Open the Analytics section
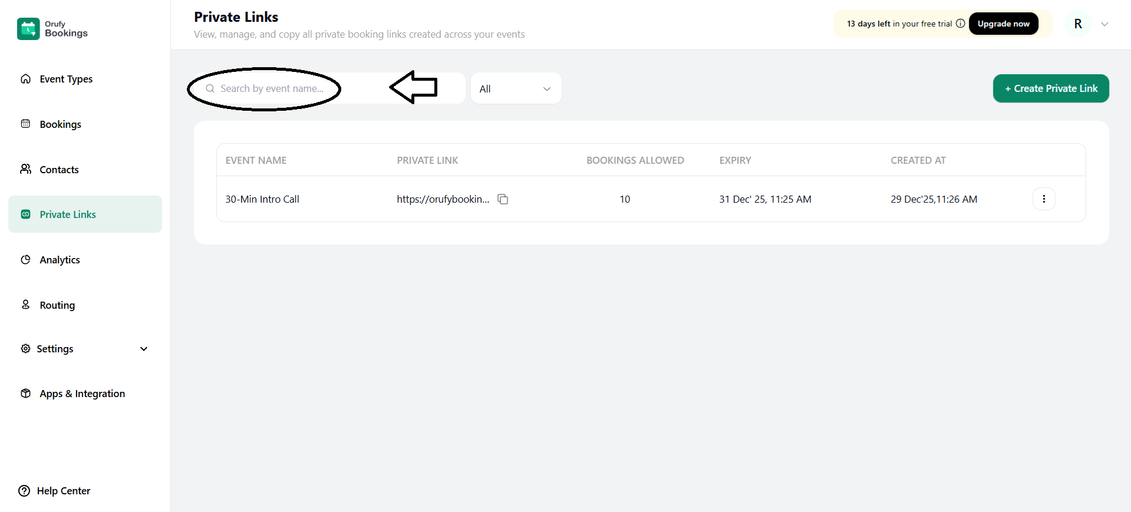The height and width of the screenshot is (512, 1131). [x=60, y=260]
